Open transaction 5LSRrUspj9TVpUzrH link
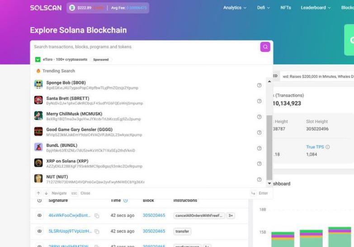The width and height of the screenshot is (354, 247). 70,231
